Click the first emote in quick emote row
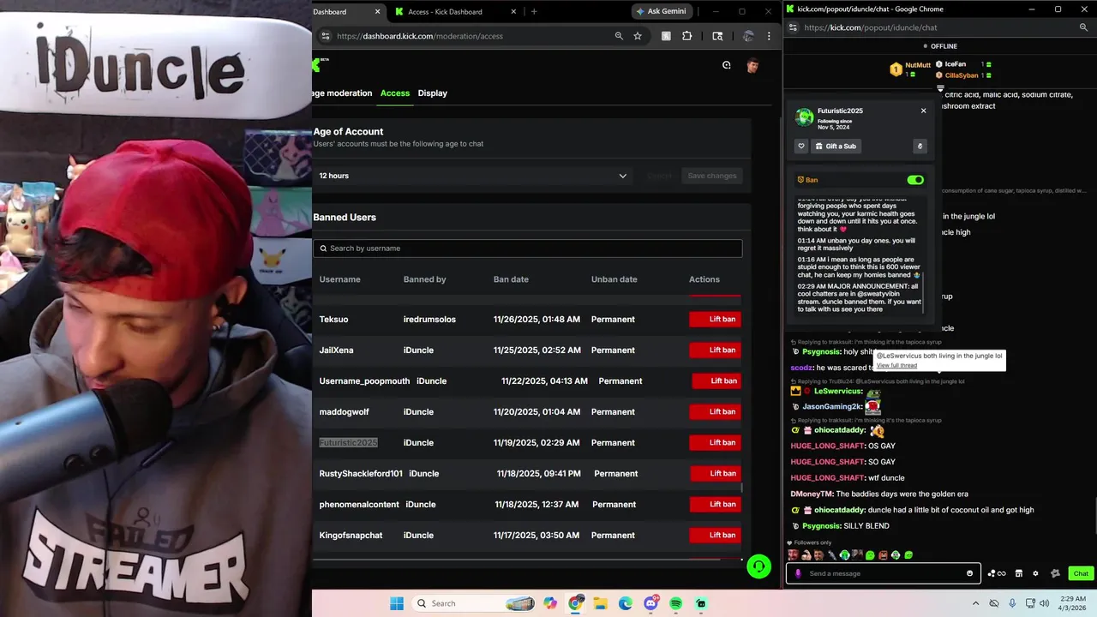 (x=793, y=554)
